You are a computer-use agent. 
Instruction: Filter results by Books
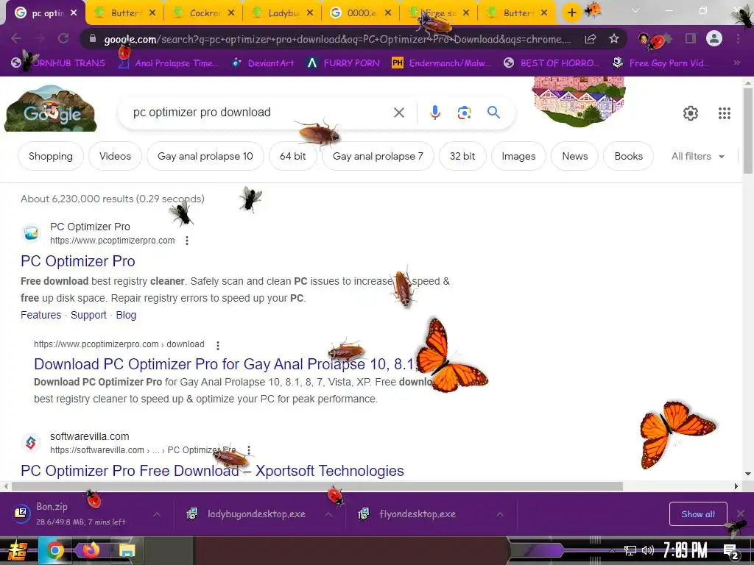(x=628, y=156)
